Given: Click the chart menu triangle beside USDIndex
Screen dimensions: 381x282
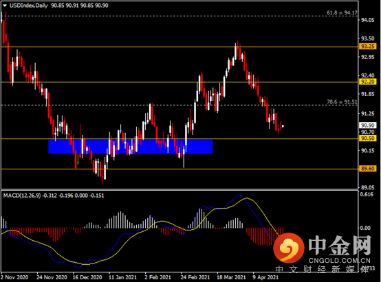Looking at the screenshot, I should click(x=5, y=5).
